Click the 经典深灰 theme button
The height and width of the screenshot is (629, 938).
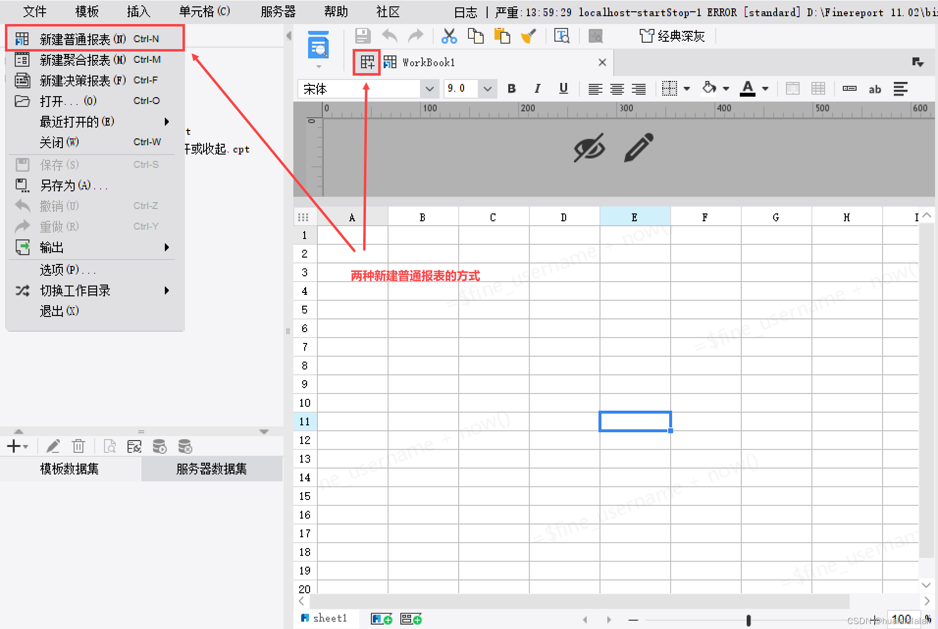[672, 36]
